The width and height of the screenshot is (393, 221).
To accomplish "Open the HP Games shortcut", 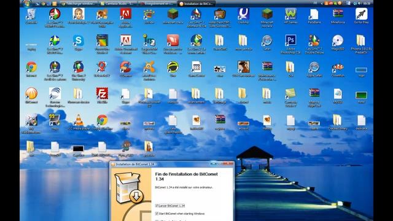I will [290, 16].
